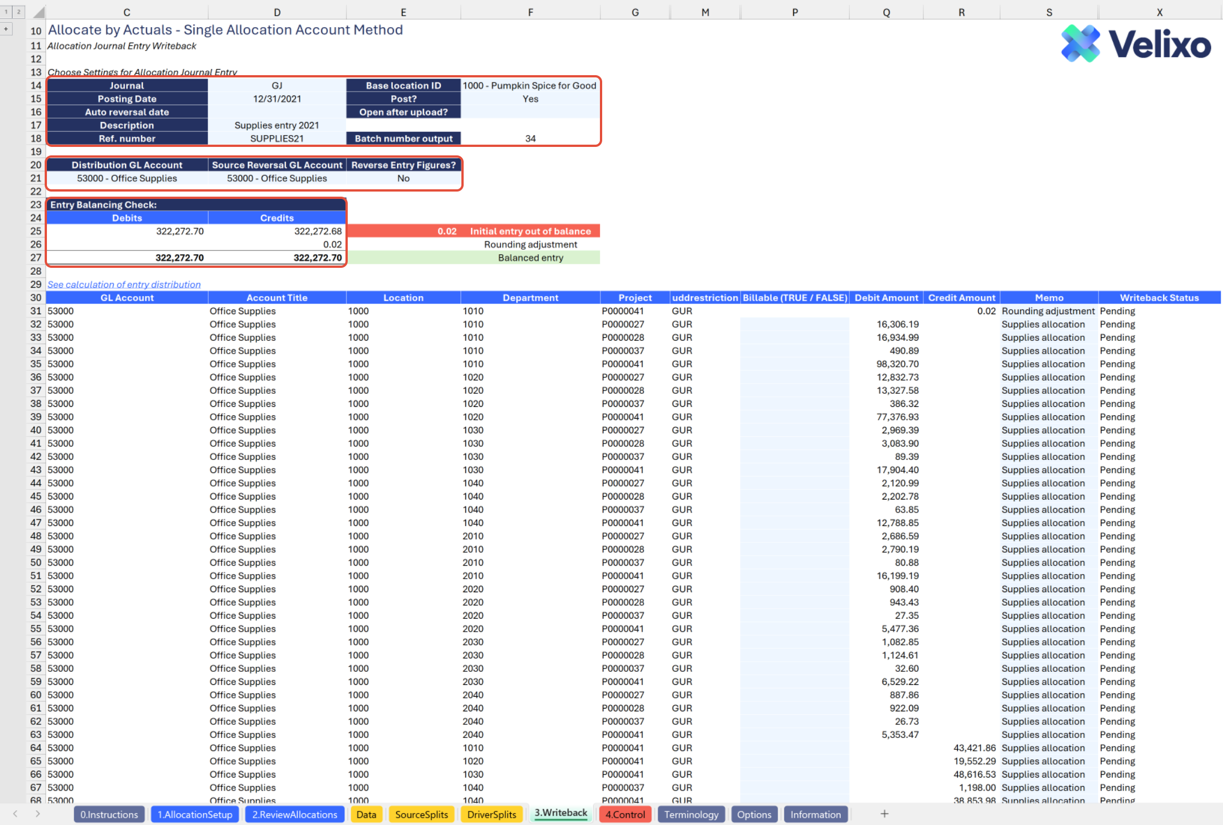Click the red 'Initial entry out of balance' cell
This screenshot has height=825, width=1223.
[x=530, y=231]
